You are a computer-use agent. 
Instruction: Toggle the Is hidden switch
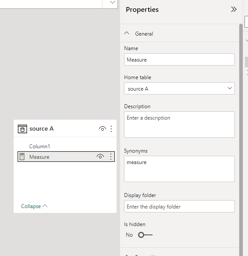tap(145, 235)
